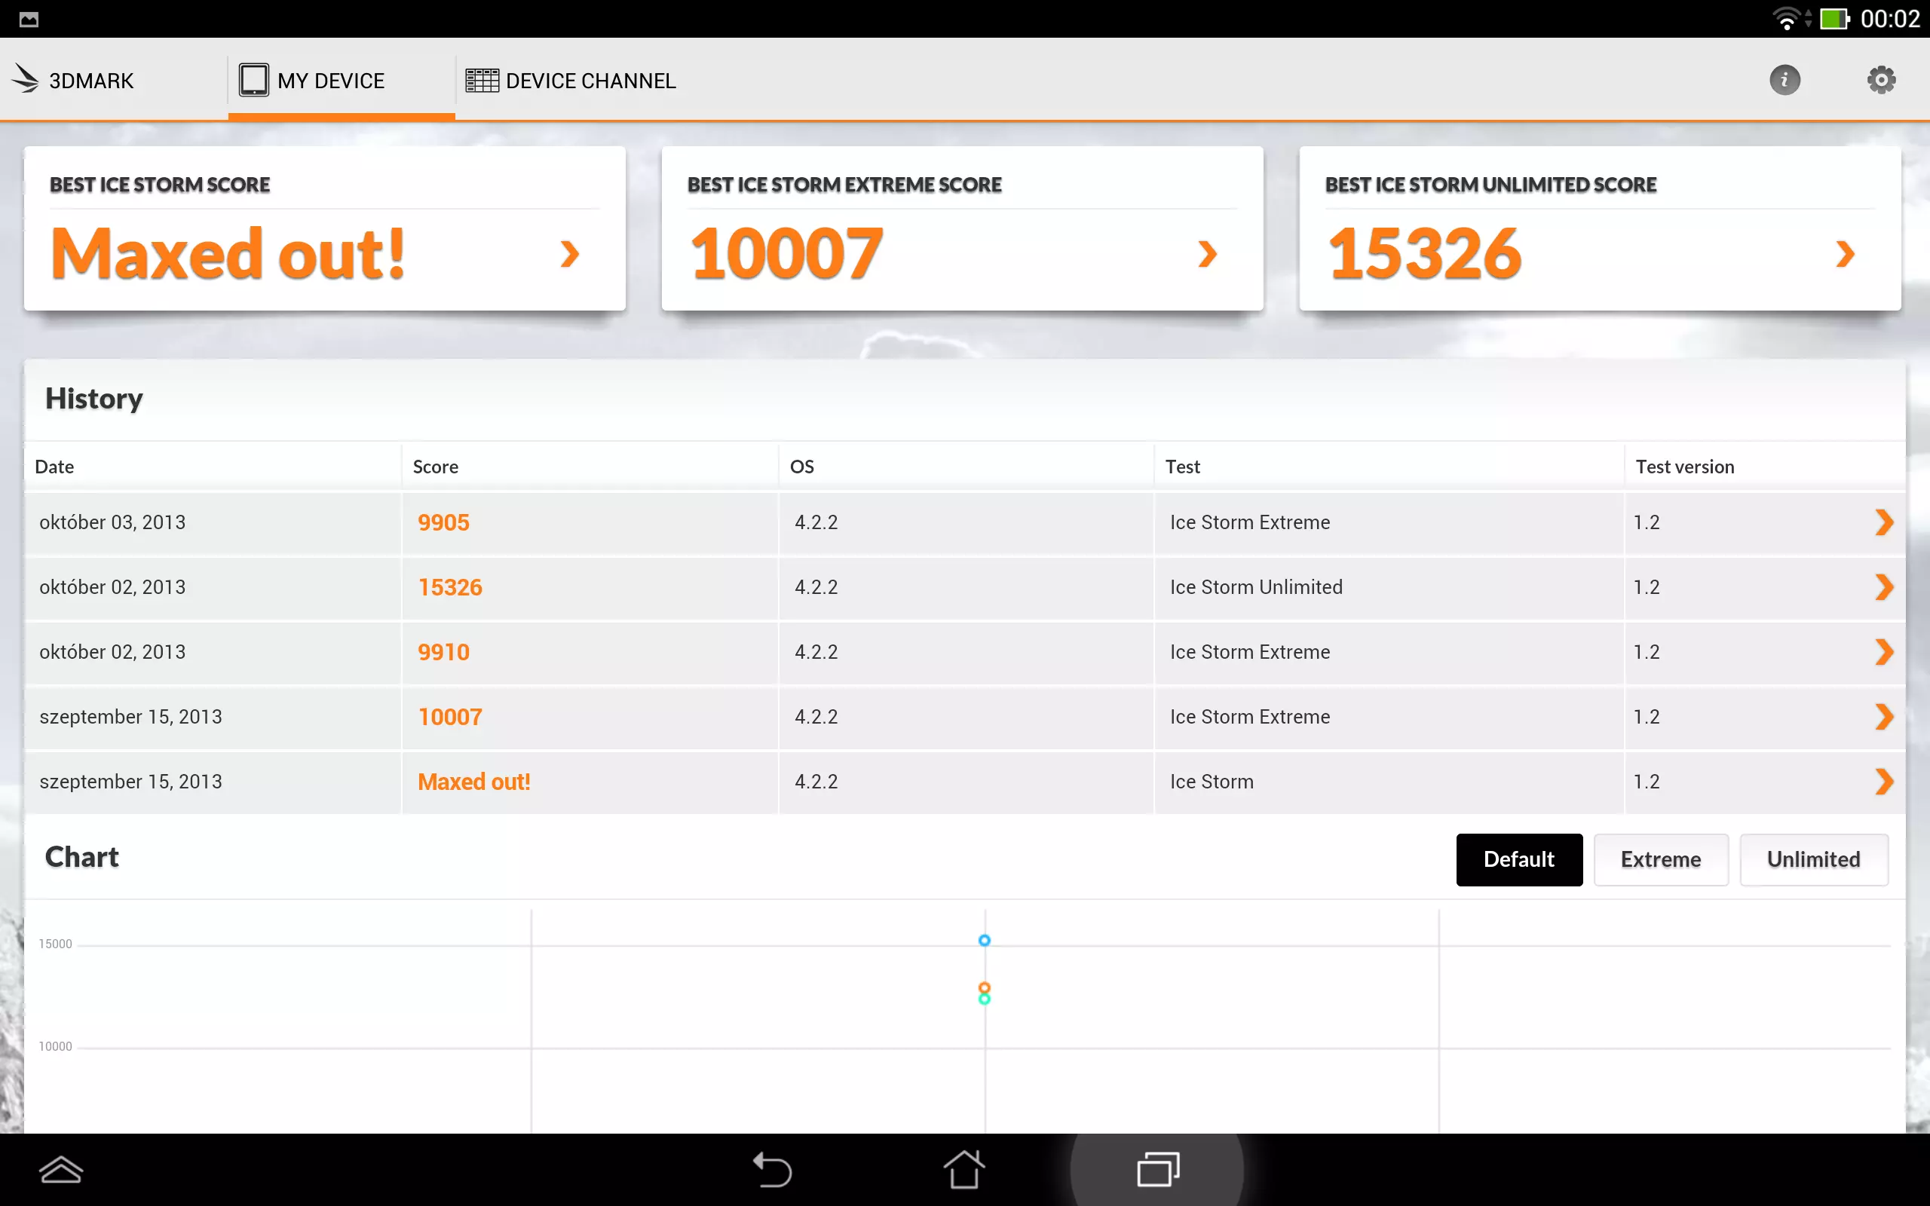Open the info icon in top bar
Screen dimensions: 1930x1206
pos(1784,80)
